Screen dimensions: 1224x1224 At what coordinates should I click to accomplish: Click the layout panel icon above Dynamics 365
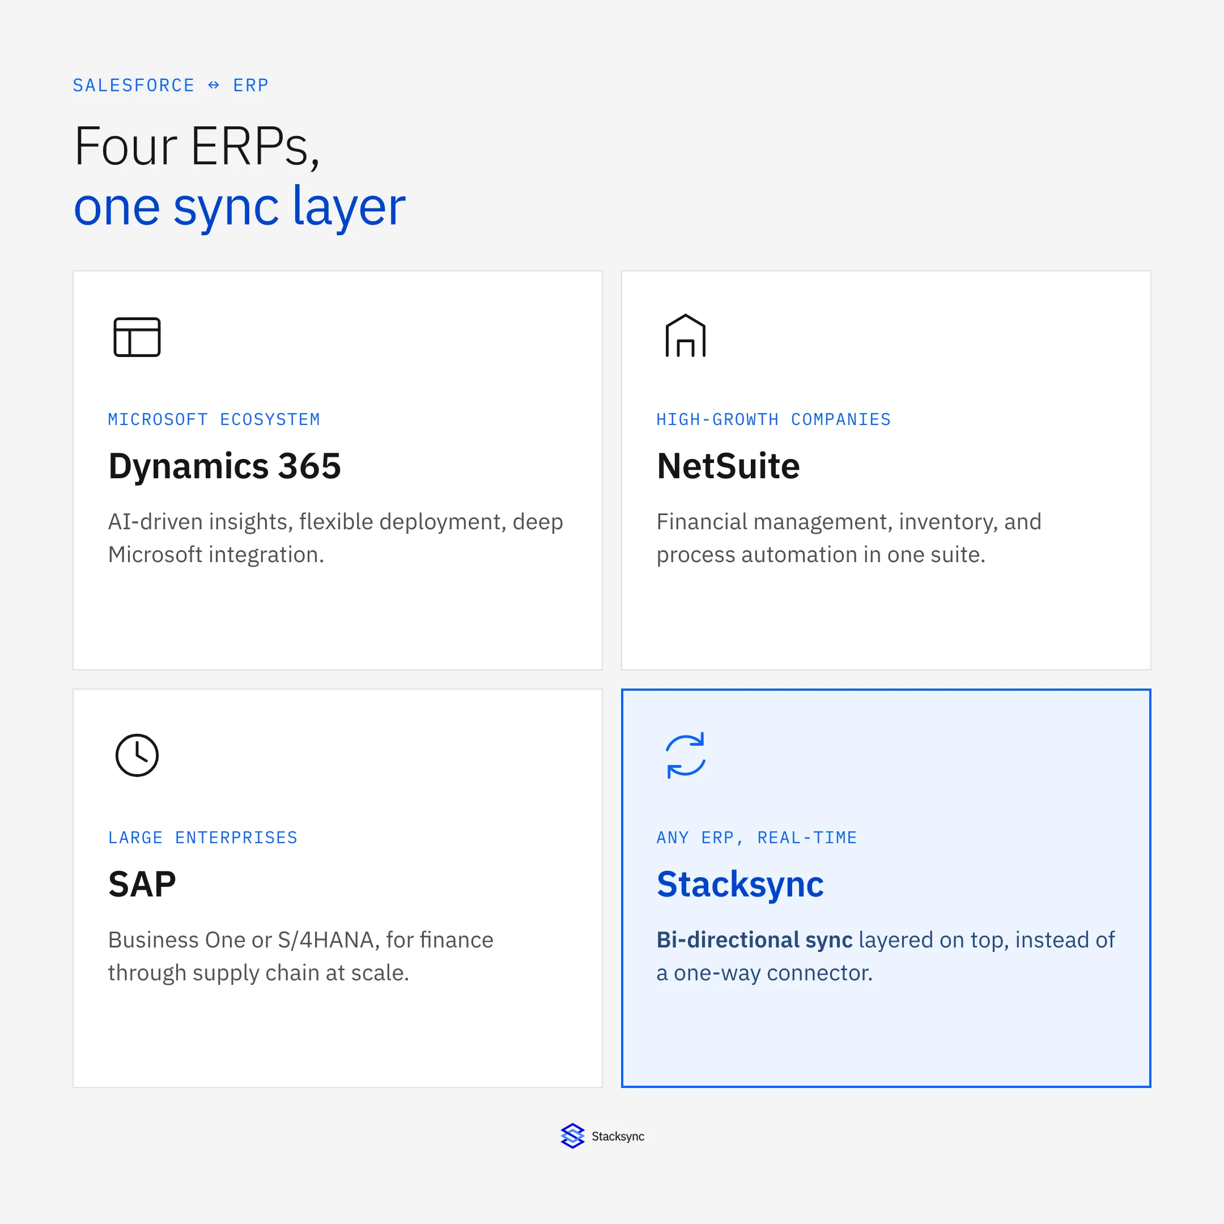[137, 337]
